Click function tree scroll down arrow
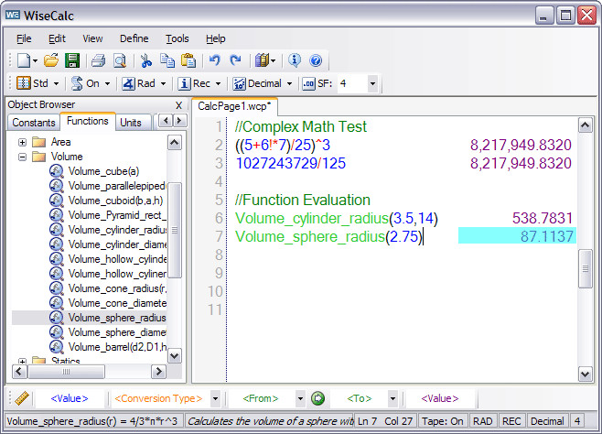The height and width of the screenshot is (434, 602). pos(175,355)
